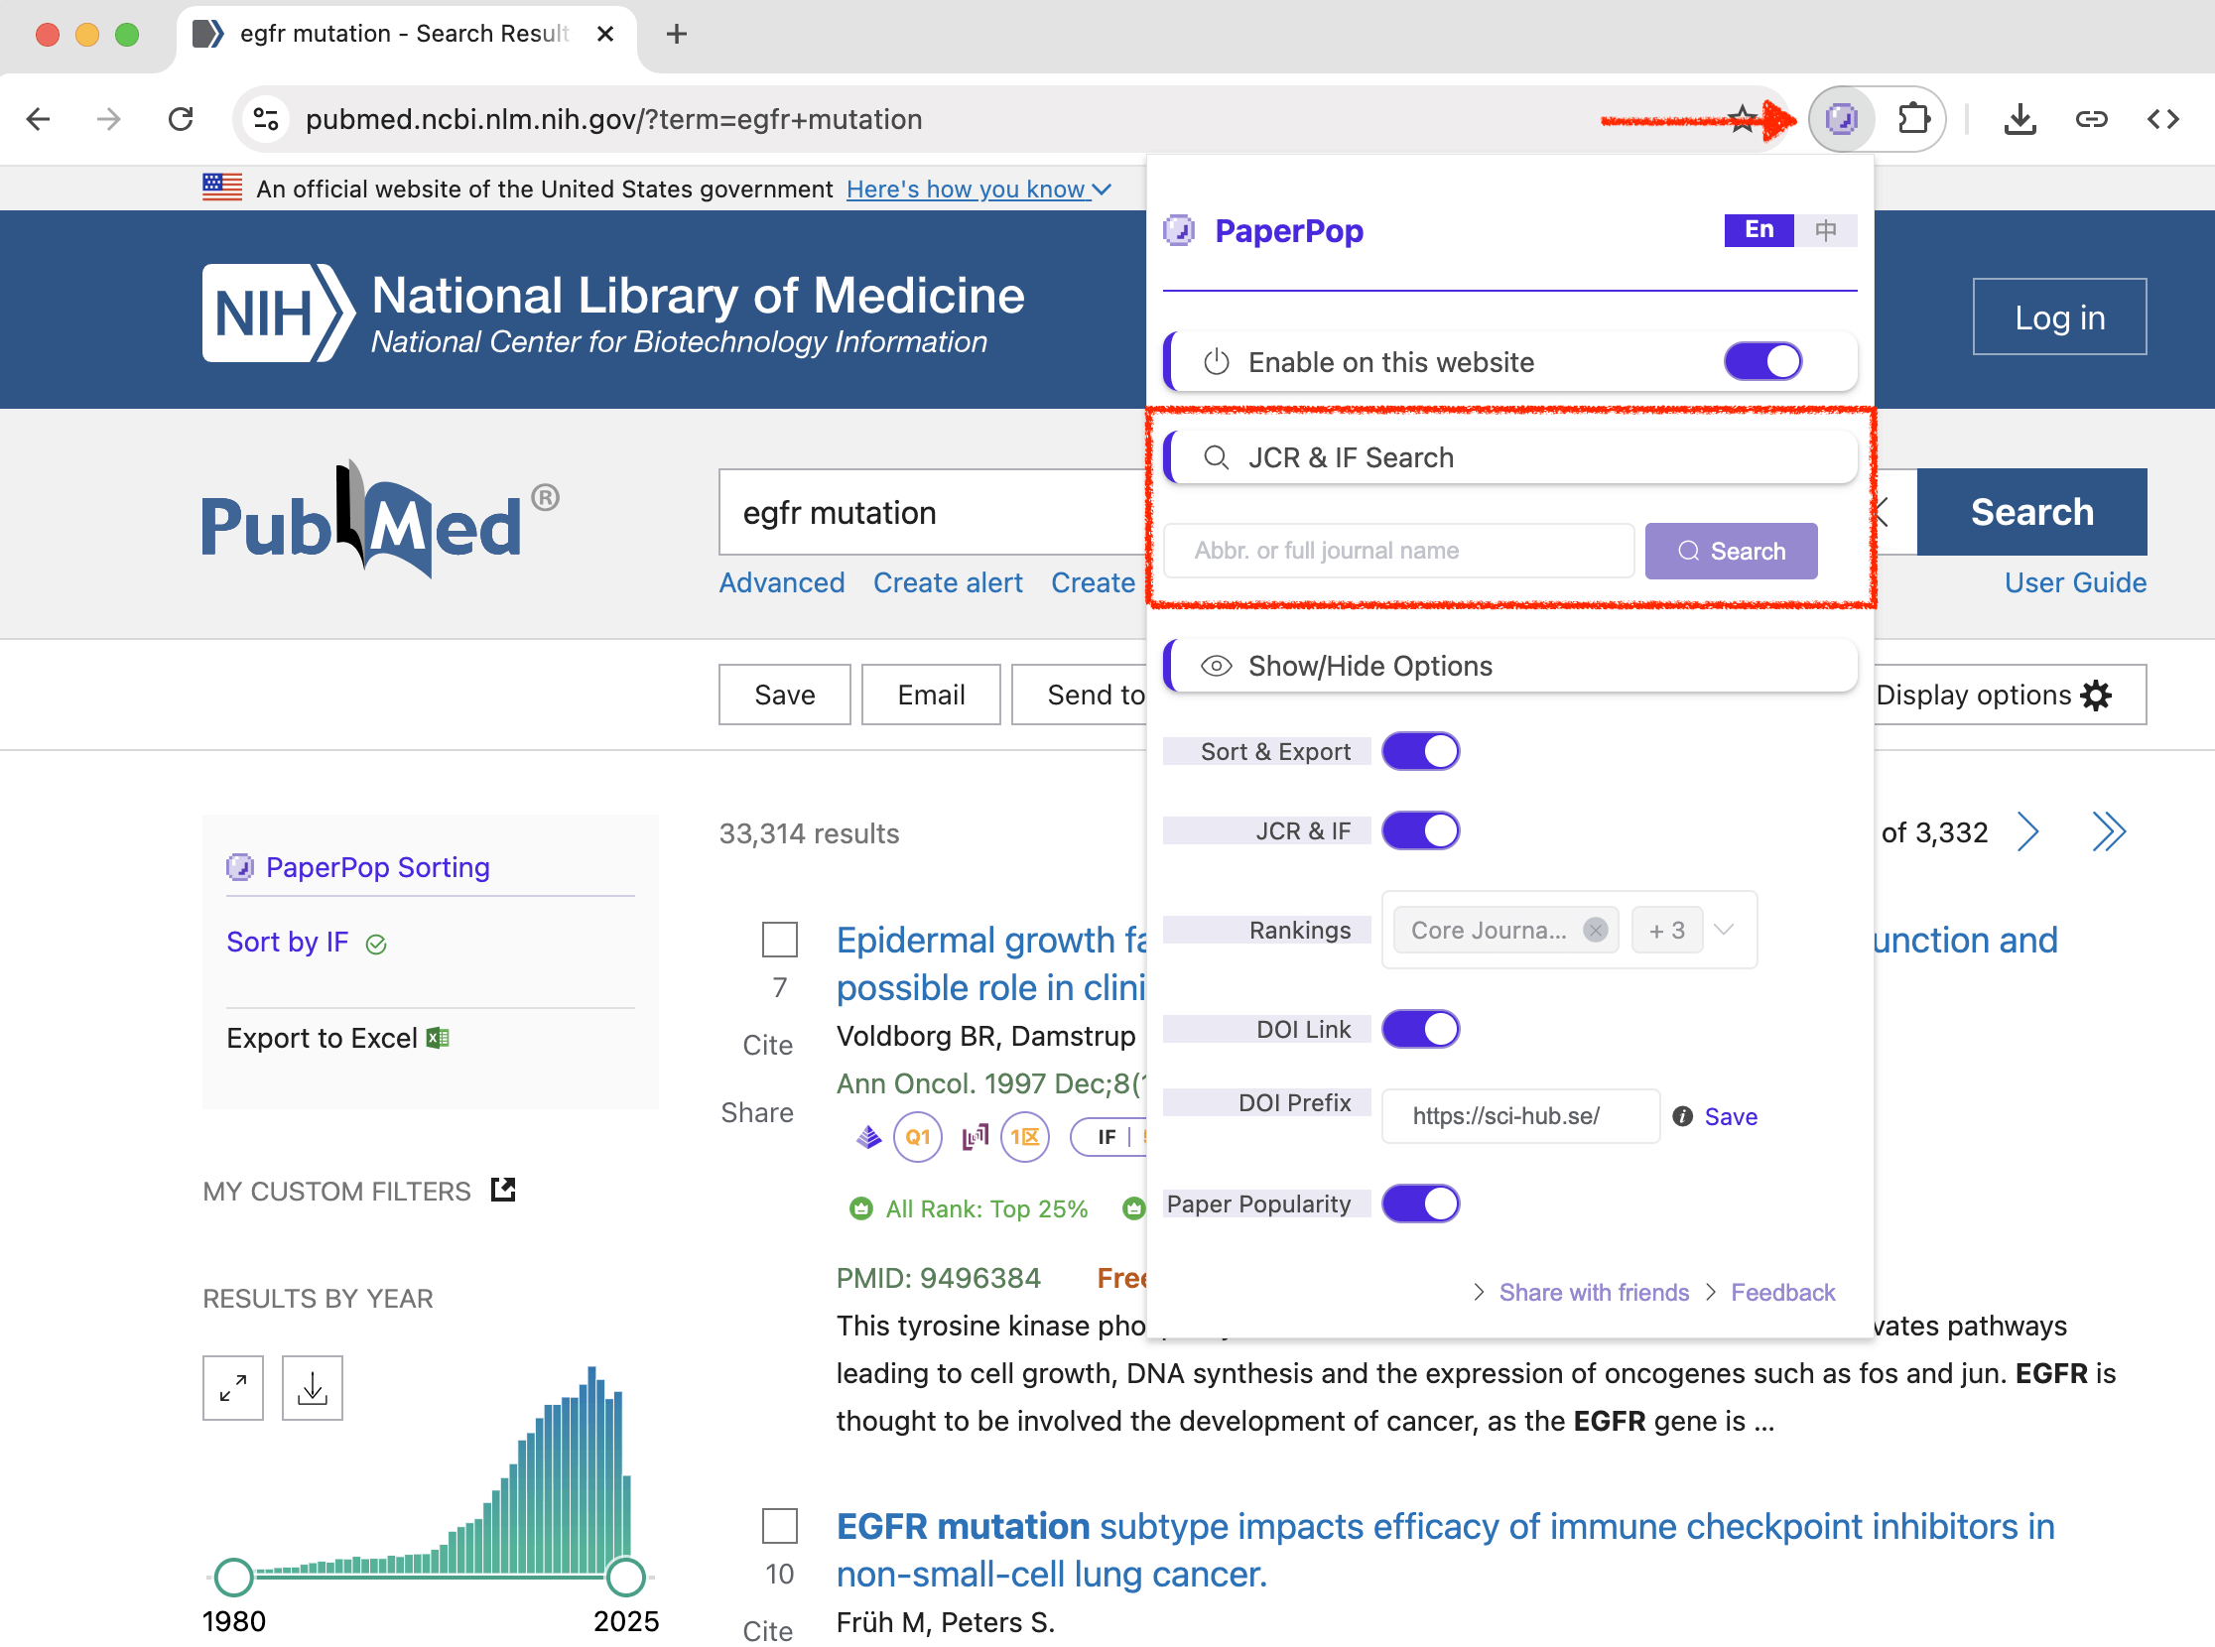Go to next results page arrow
2215x1647 pixels.
[x=2027, y=831]
